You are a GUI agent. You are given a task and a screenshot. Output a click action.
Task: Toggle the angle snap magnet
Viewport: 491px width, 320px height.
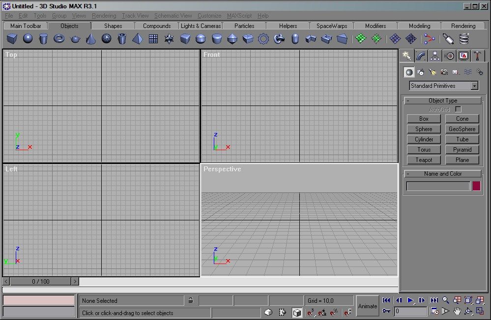(322, 312)
